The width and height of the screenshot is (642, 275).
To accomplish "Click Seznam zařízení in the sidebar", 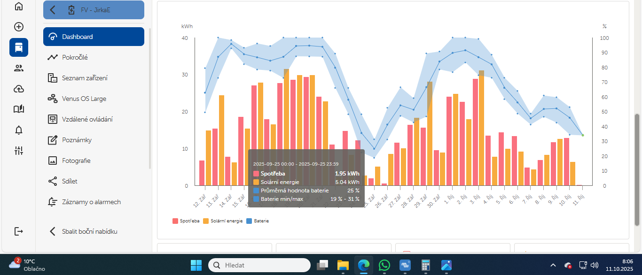I will click(x=85, y=78).
